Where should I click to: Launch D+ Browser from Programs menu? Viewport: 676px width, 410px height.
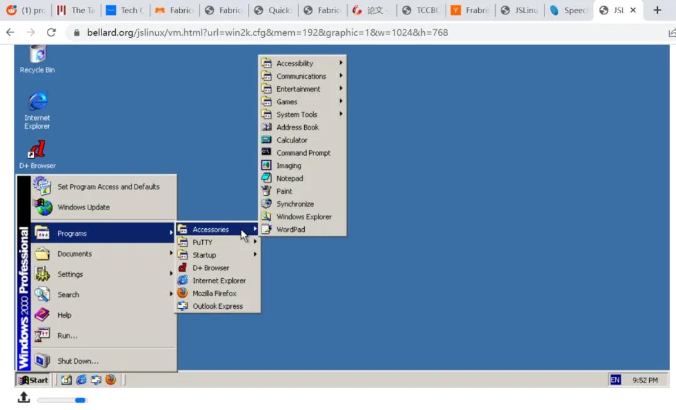[x=218, y=268]
